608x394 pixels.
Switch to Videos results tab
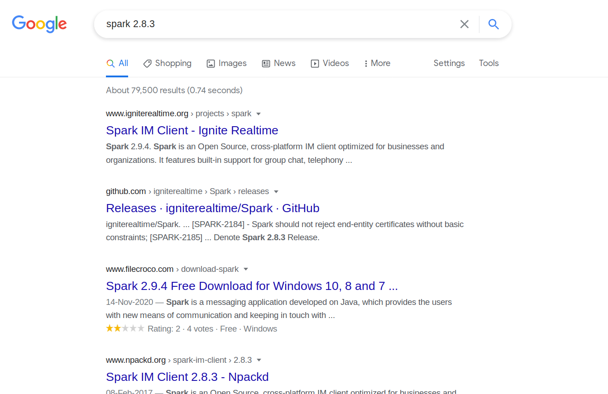[x=330, y=63]
